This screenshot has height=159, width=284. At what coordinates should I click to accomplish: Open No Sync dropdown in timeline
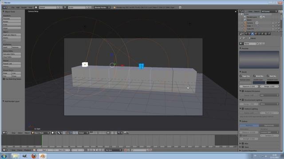click(114, 150)
